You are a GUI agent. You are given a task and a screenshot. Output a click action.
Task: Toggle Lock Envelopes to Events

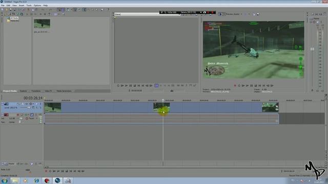pyautogui.click(x=75, y=10)
